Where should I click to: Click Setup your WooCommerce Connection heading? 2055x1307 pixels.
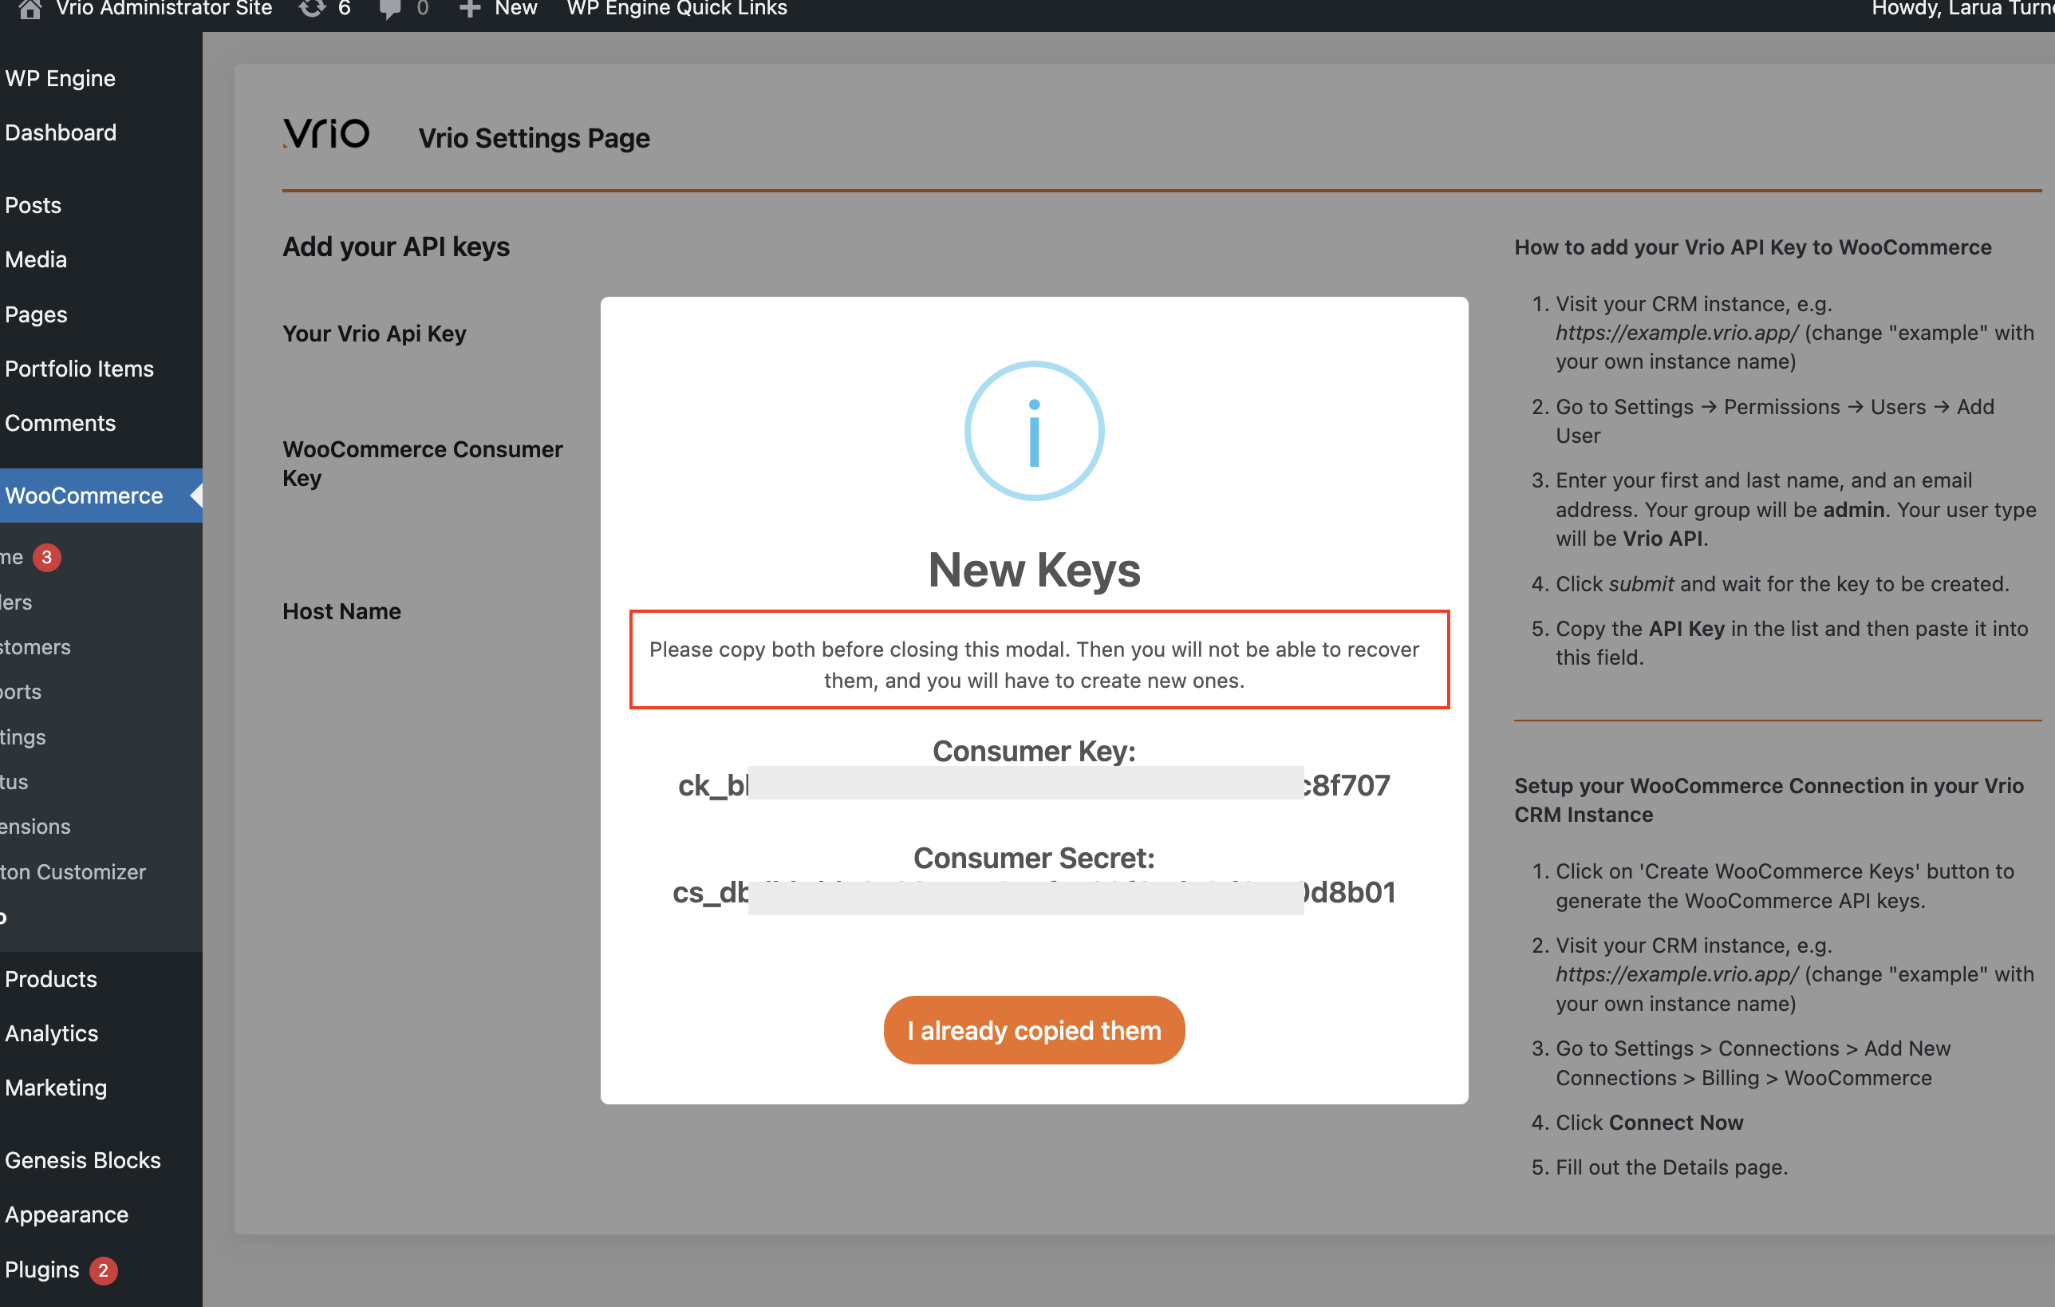[x=1769, y=800]
